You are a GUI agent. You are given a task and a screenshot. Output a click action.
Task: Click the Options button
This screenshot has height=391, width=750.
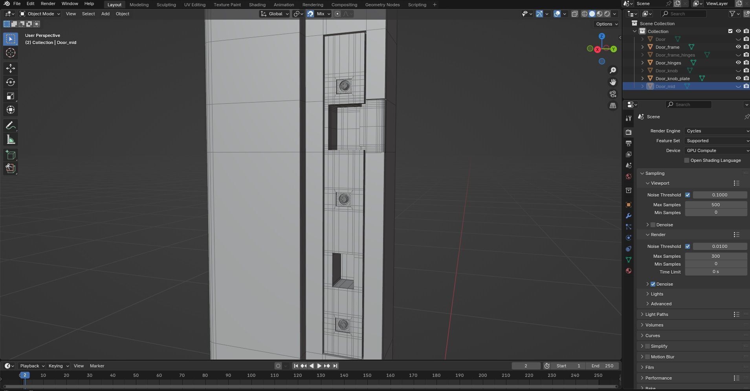tap(607, 24)
